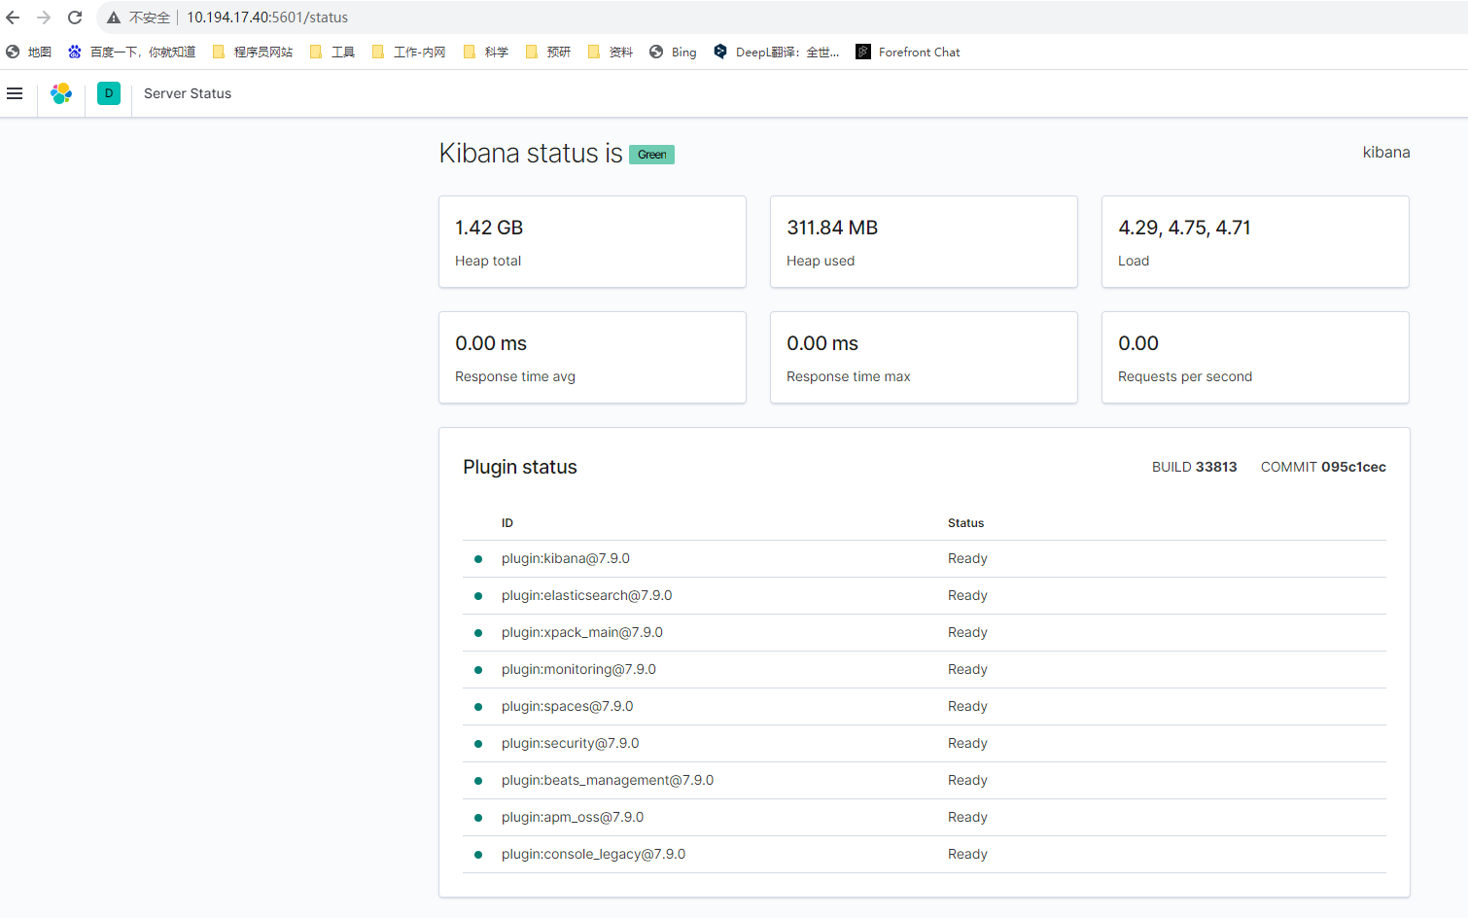Click the Heap used metric card
1468x918 pixels.
click(x=923, y=242)
